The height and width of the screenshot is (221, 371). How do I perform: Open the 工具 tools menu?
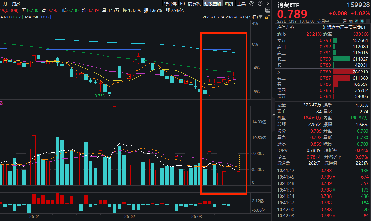coord(241,4)
